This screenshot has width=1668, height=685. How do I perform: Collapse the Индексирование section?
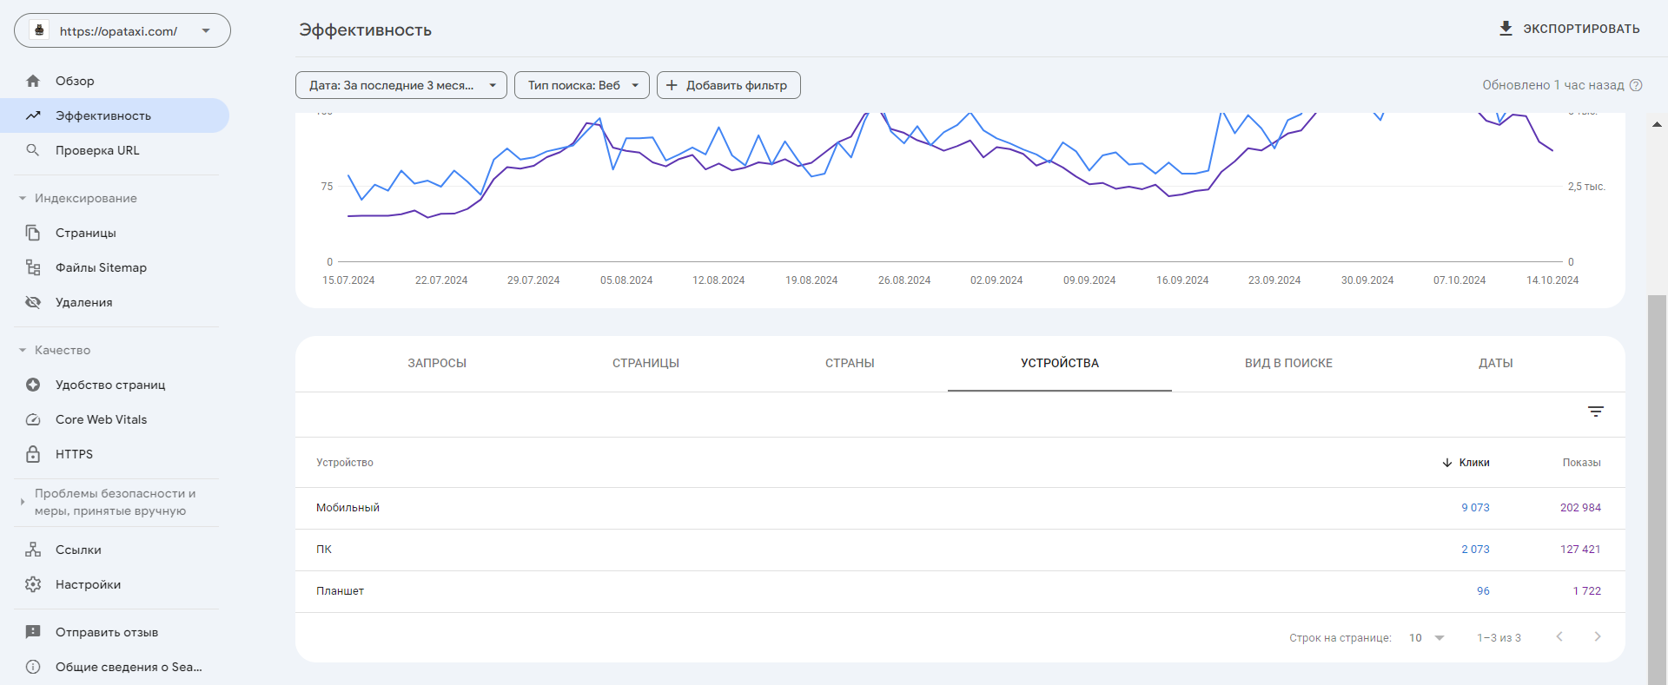[23, 198]
